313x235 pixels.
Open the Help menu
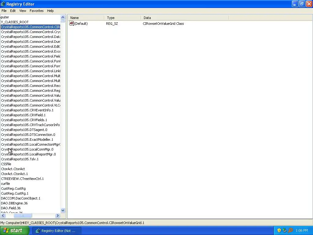coord(50,11)
